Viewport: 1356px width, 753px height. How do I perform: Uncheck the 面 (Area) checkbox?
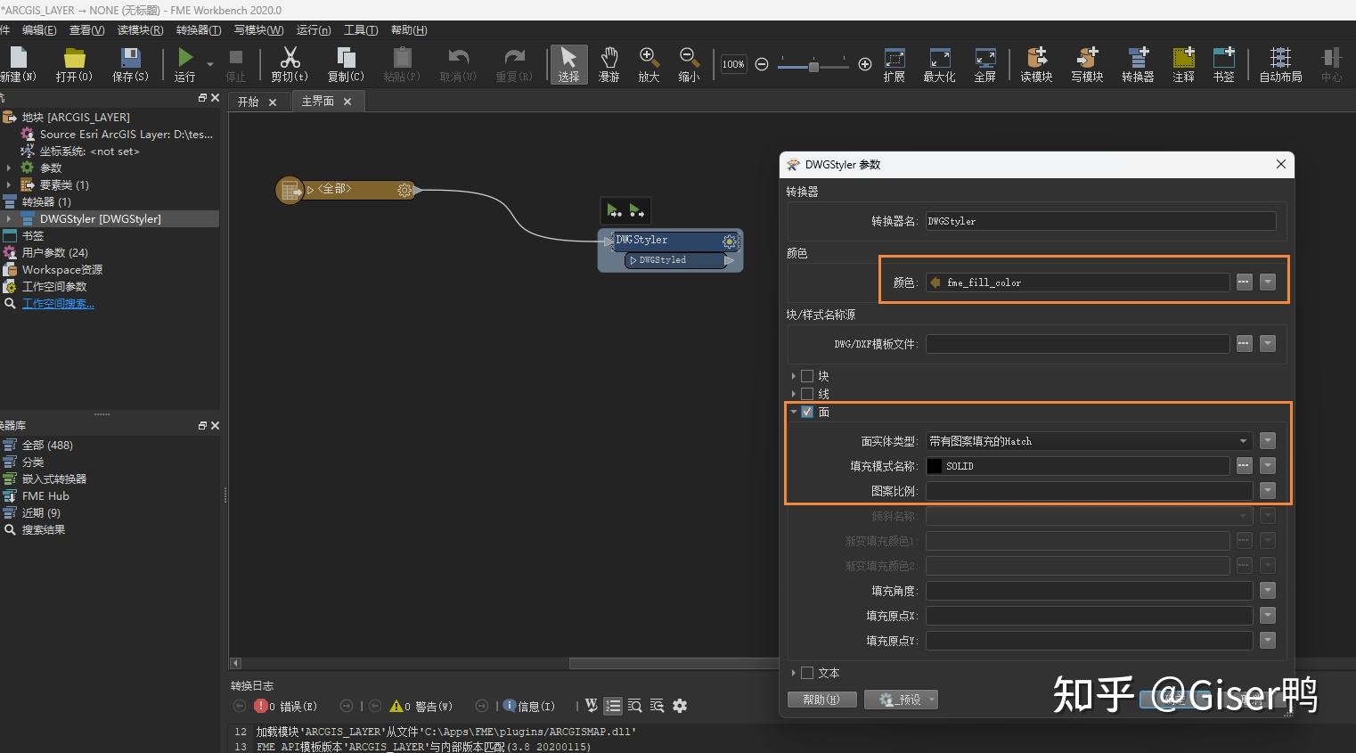pos(807,412)
